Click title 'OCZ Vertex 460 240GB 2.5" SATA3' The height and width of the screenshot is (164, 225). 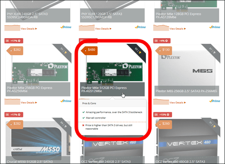pos(106,162)
